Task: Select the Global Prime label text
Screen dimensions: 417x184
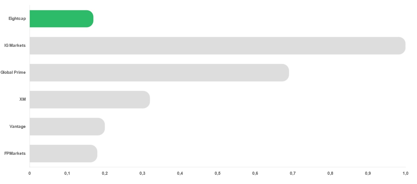Action: click(13, 72)
